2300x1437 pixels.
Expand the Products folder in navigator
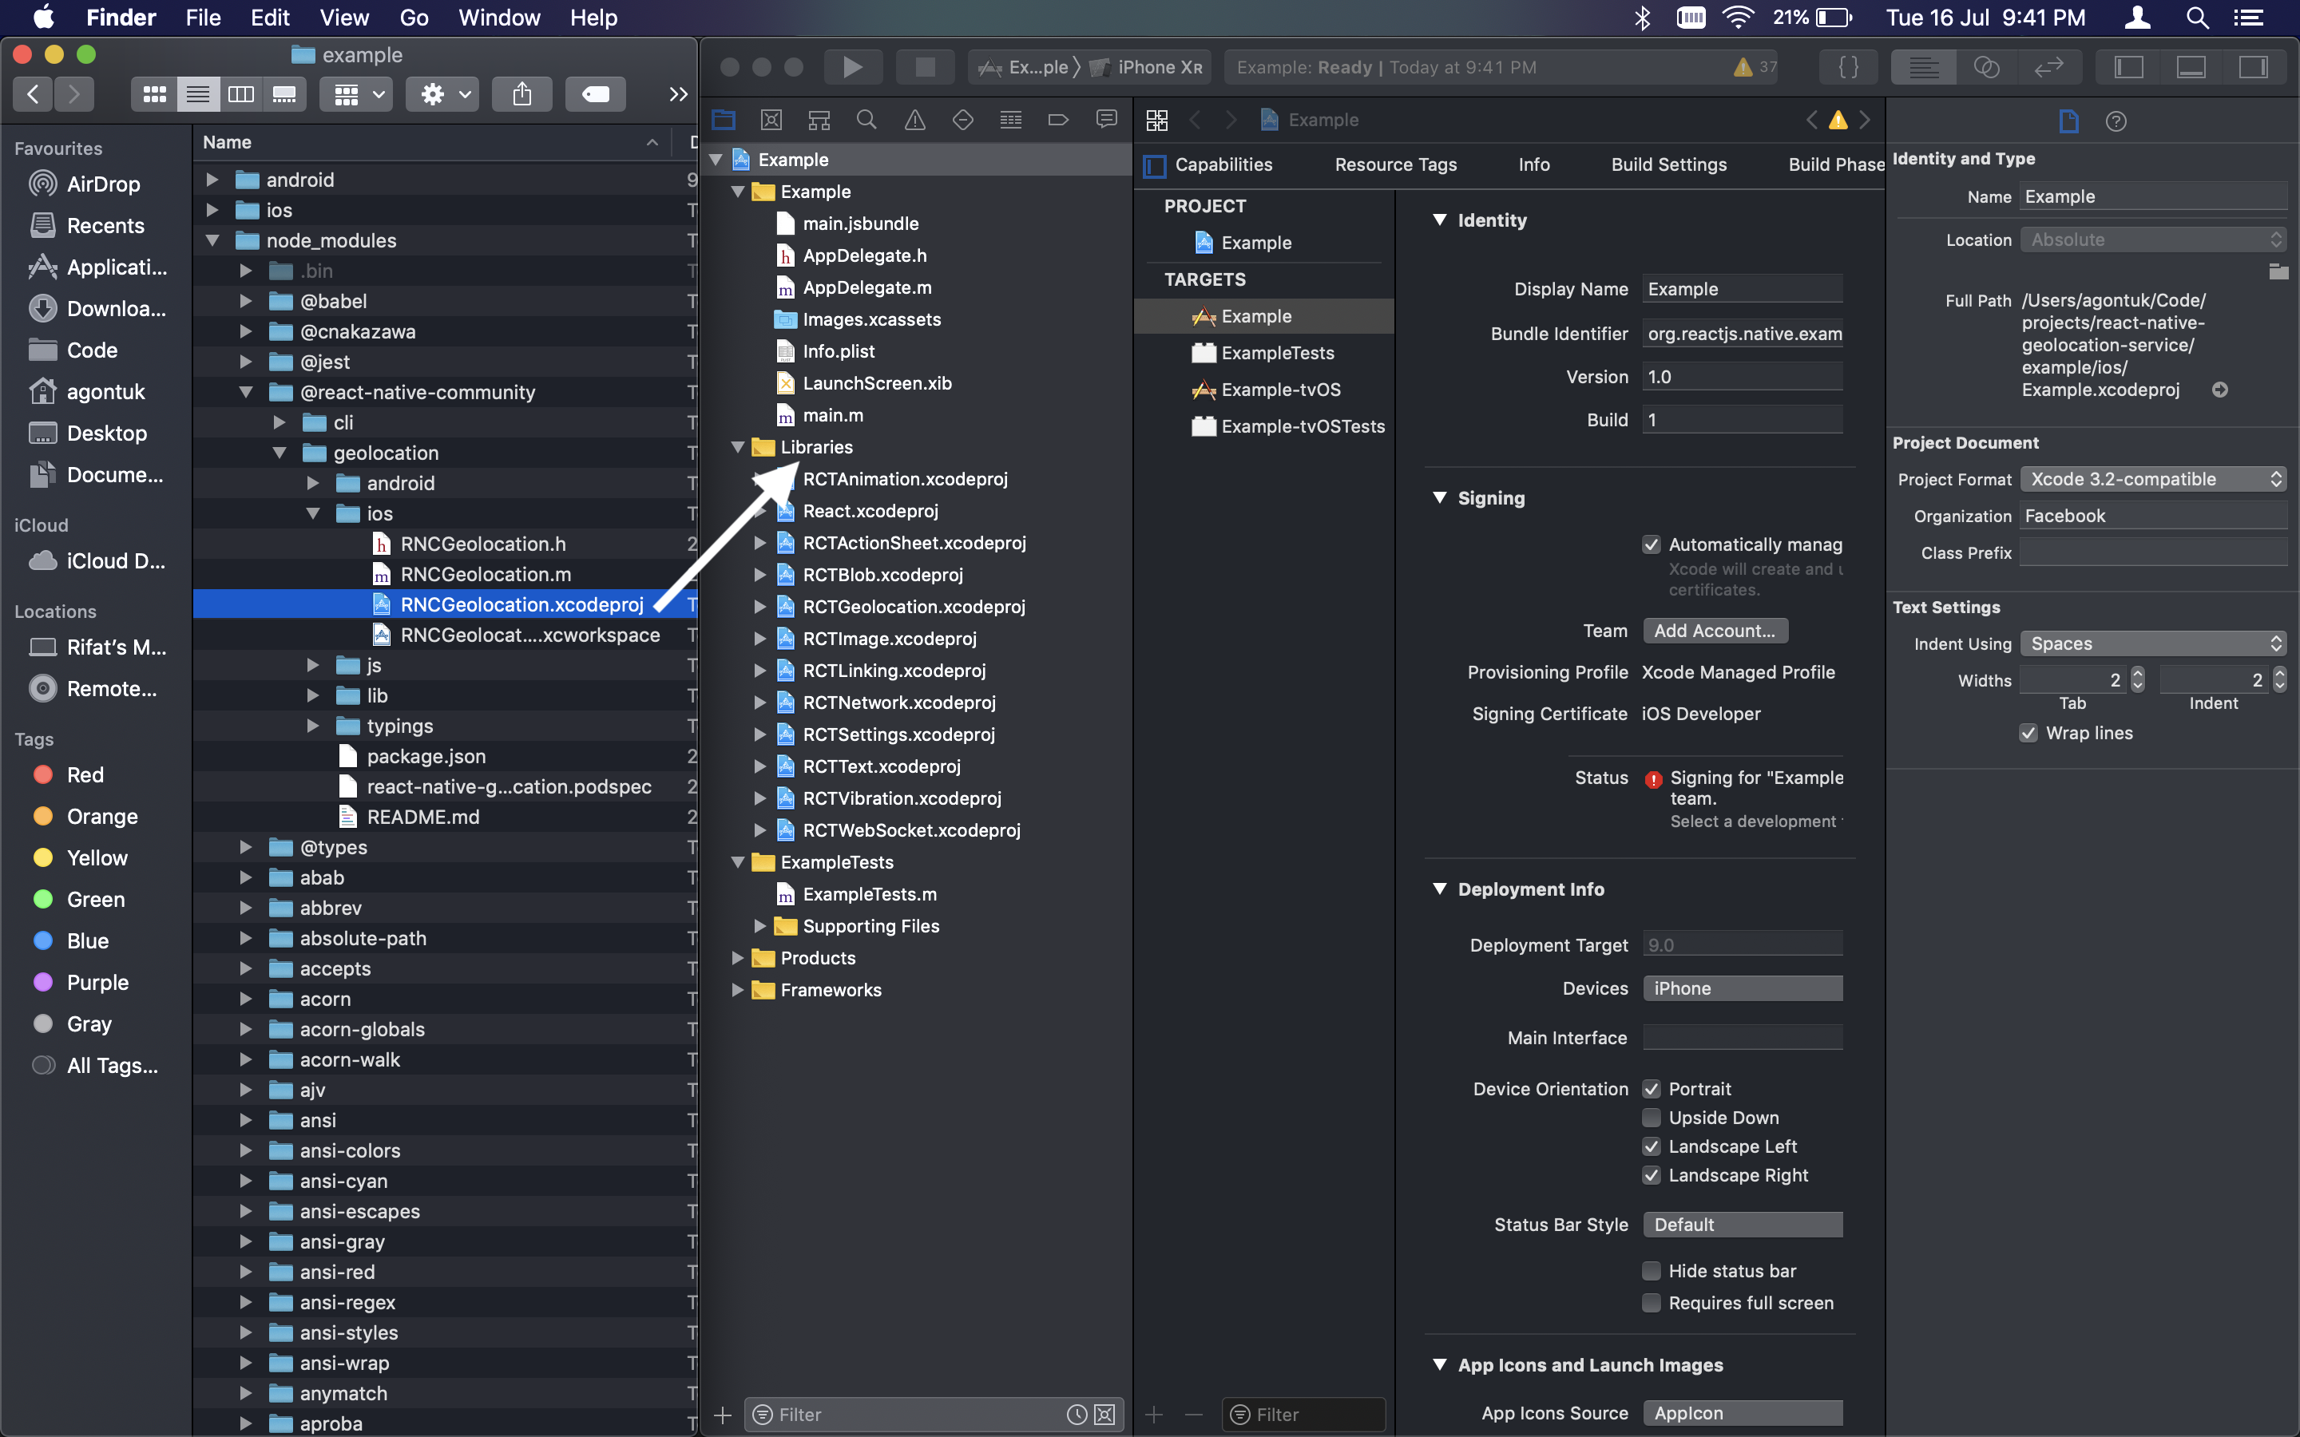click(736, 957)
